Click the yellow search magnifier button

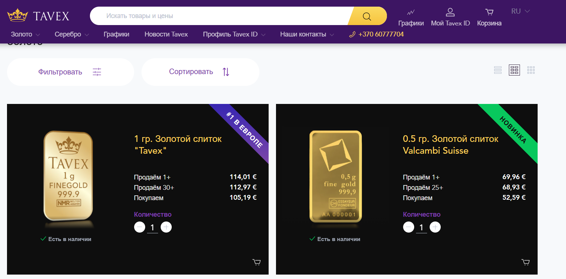click(367, 16)
